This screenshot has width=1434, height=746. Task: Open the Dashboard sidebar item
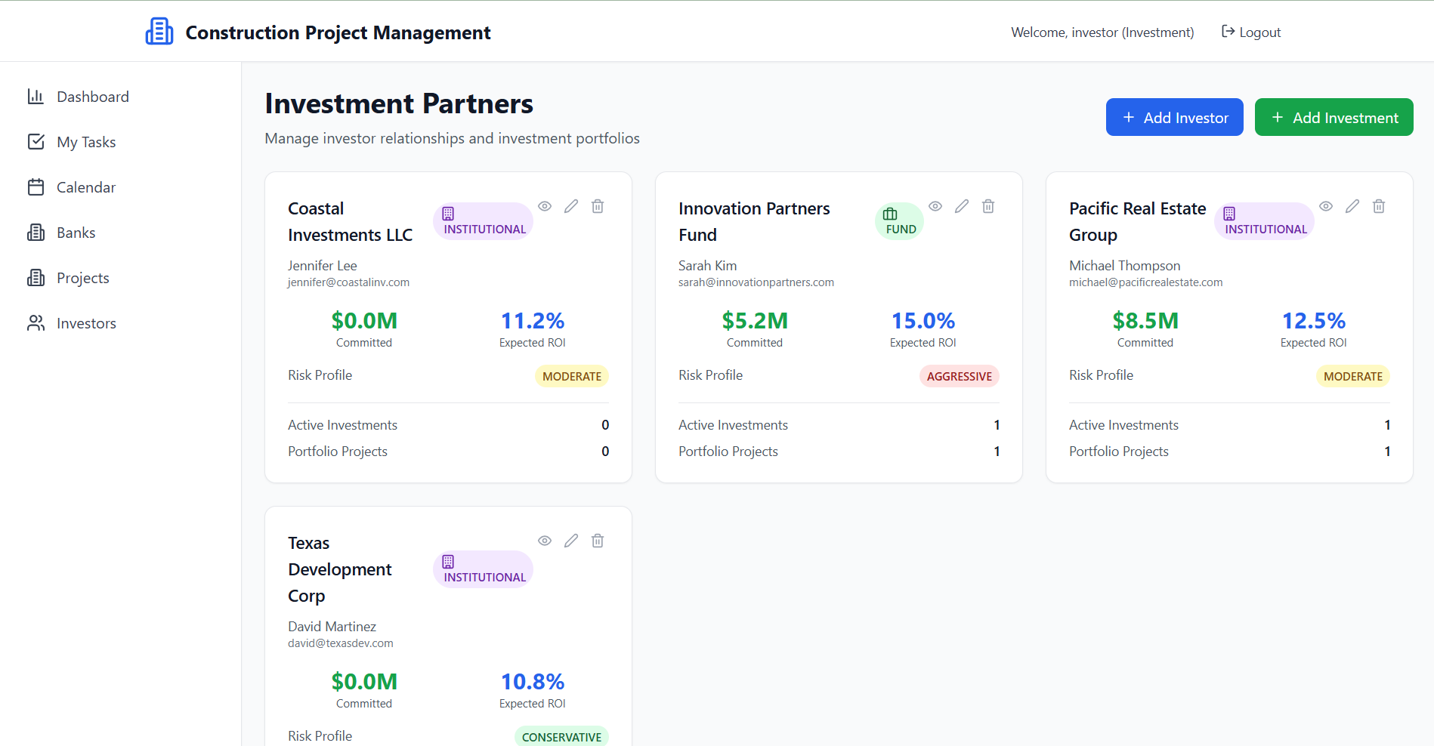click(x=92, y=97)
